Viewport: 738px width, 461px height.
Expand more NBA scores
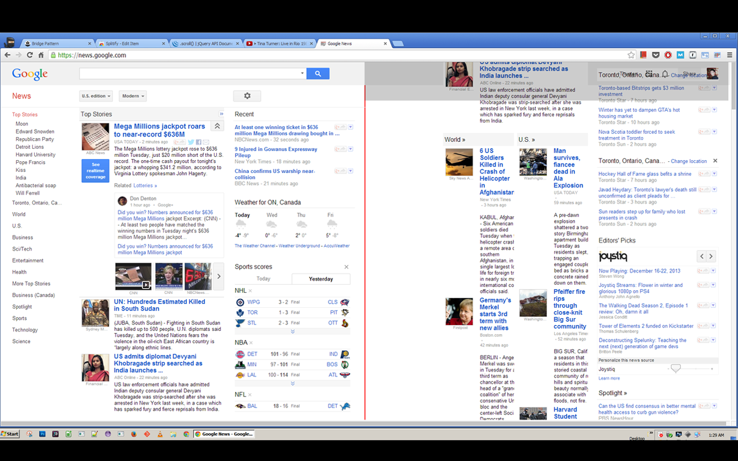click(x=292, y=383)
